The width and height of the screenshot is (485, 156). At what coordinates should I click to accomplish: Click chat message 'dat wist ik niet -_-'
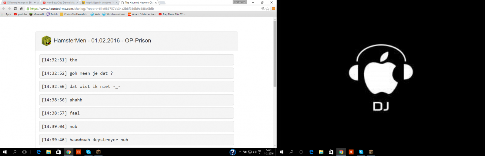point(136,86)
